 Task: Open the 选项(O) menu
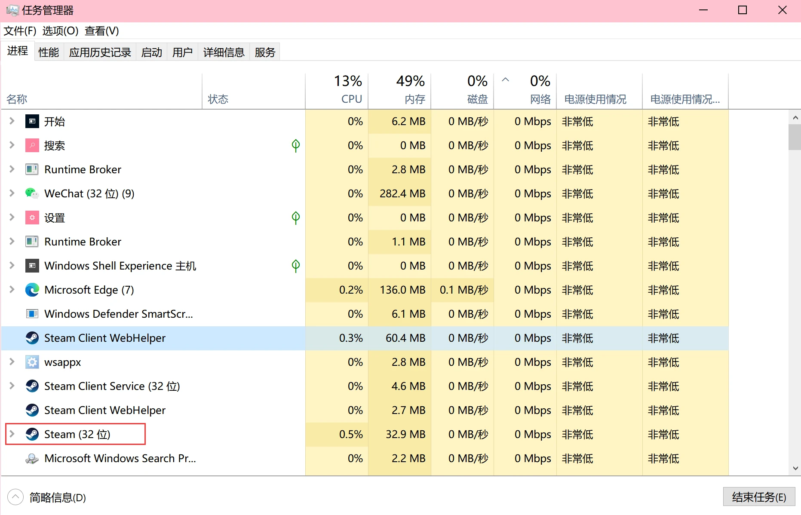coord(60,31)
